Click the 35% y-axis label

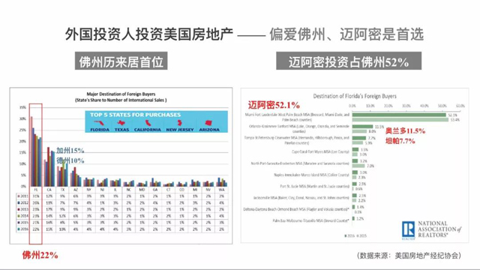pos(22,107)
